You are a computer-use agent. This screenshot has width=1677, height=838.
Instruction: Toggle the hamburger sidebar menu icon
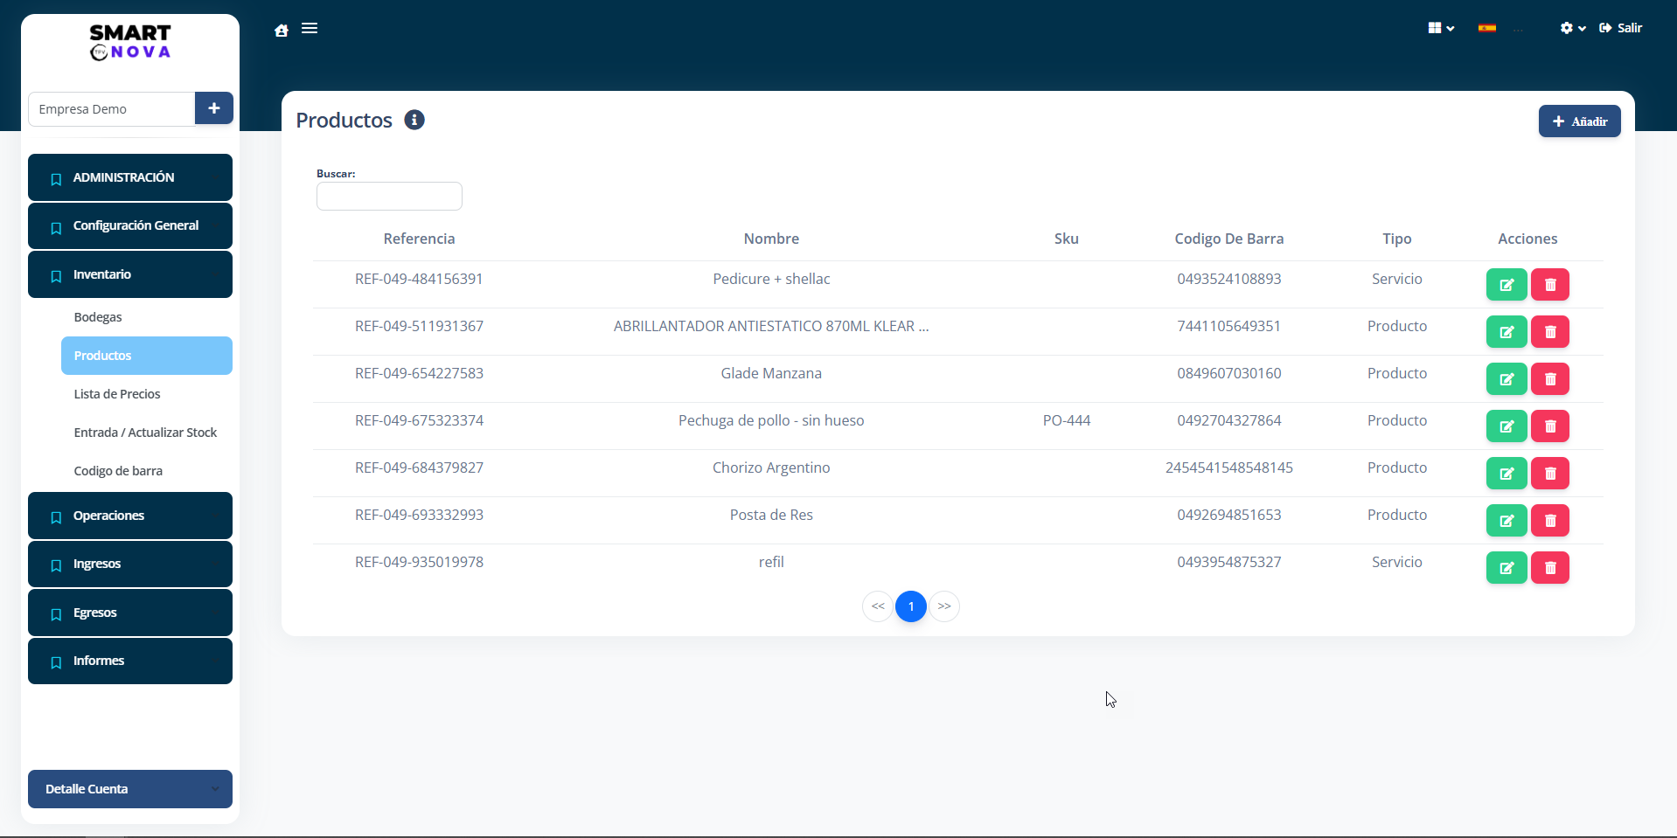310,29
